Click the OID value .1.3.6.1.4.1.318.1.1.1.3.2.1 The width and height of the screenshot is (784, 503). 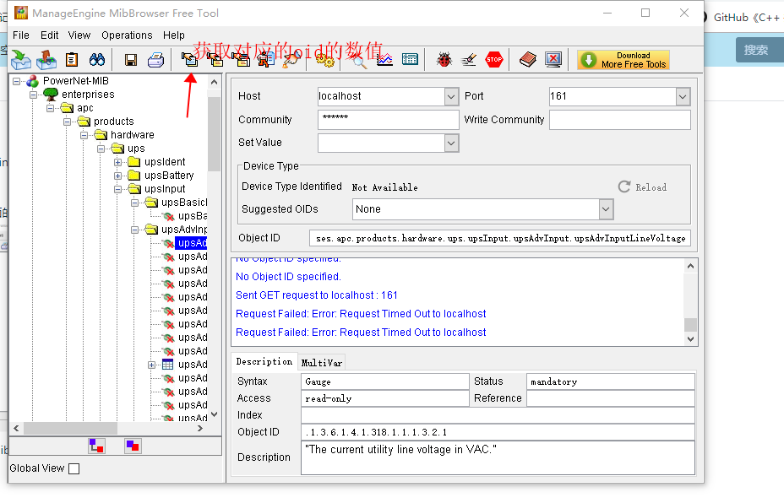[377, 432]
